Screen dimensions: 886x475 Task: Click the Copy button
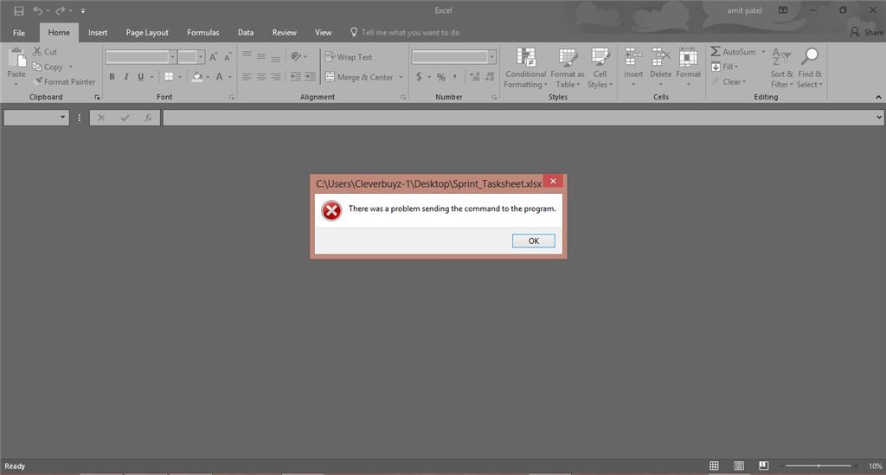tap(48, 67)
